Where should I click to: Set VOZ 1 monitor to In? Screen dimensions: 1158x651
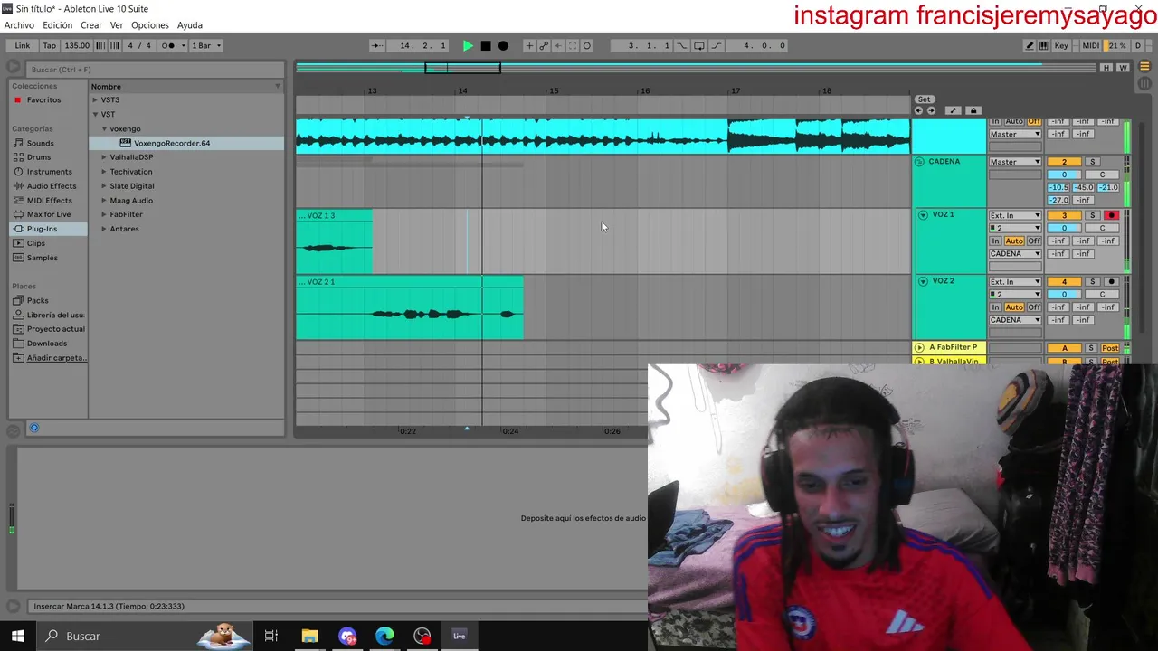coord(995,241)
